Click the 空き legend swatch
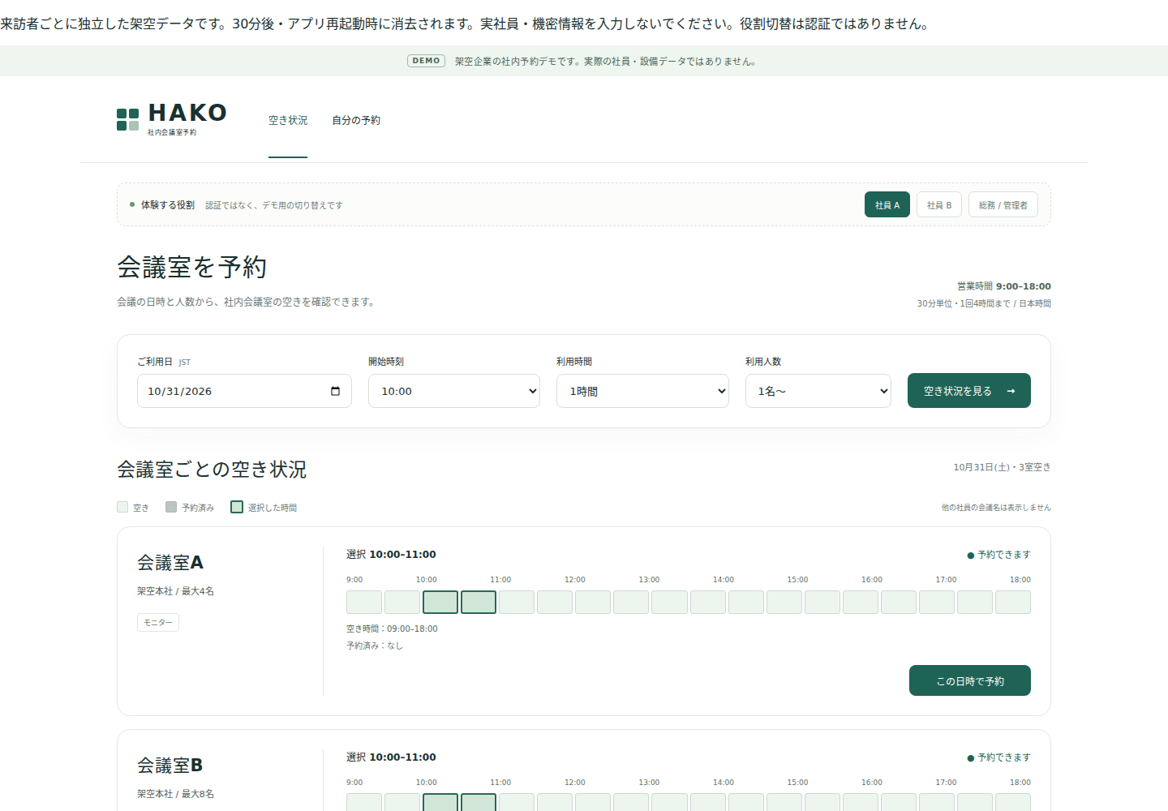1168x811 pixels. pos(122,507)
